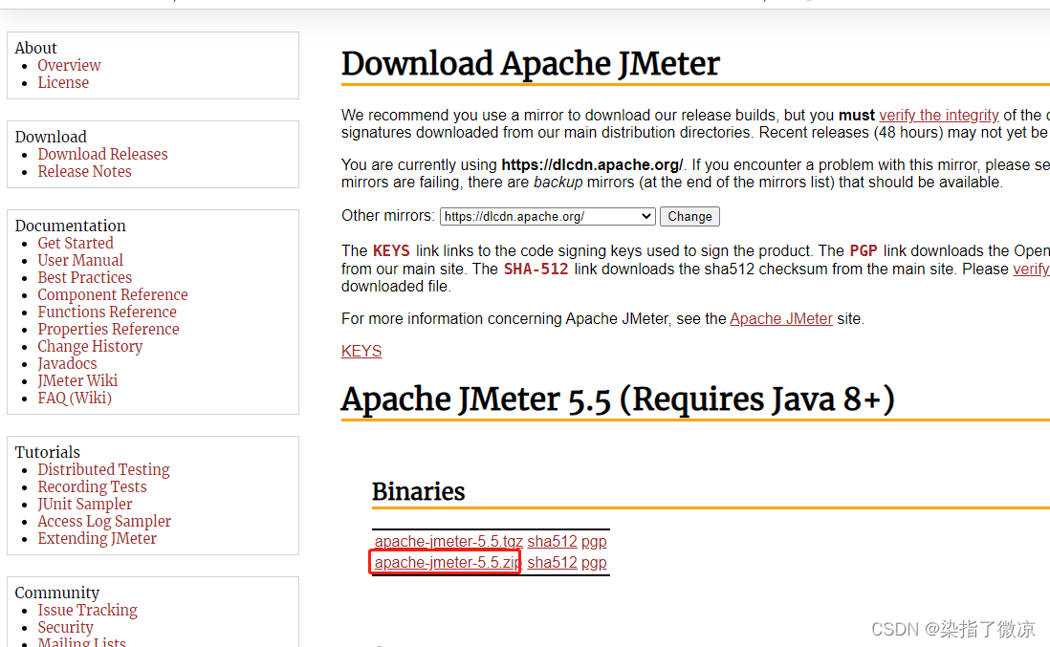Open Distributed Testing tutorial

(x=104, y=470)
